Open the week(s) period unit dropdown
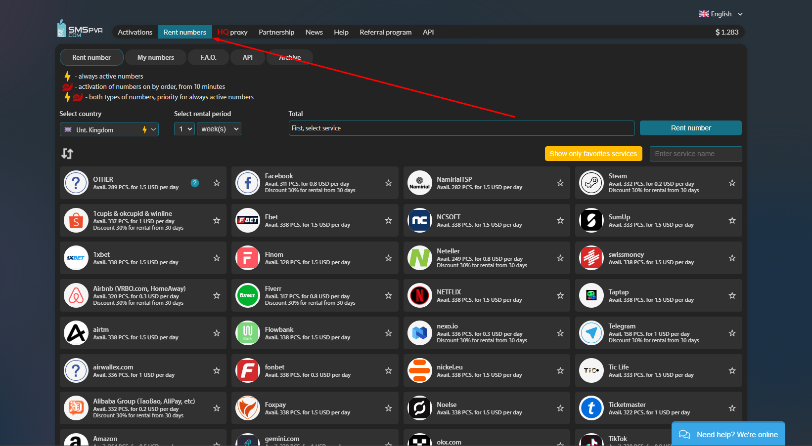This screenshot has height=446, width=812. click(219, 129)
